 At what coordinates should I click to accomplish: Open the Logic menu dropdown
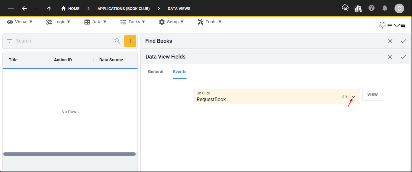pyautogui.click(x=58, y=22)
